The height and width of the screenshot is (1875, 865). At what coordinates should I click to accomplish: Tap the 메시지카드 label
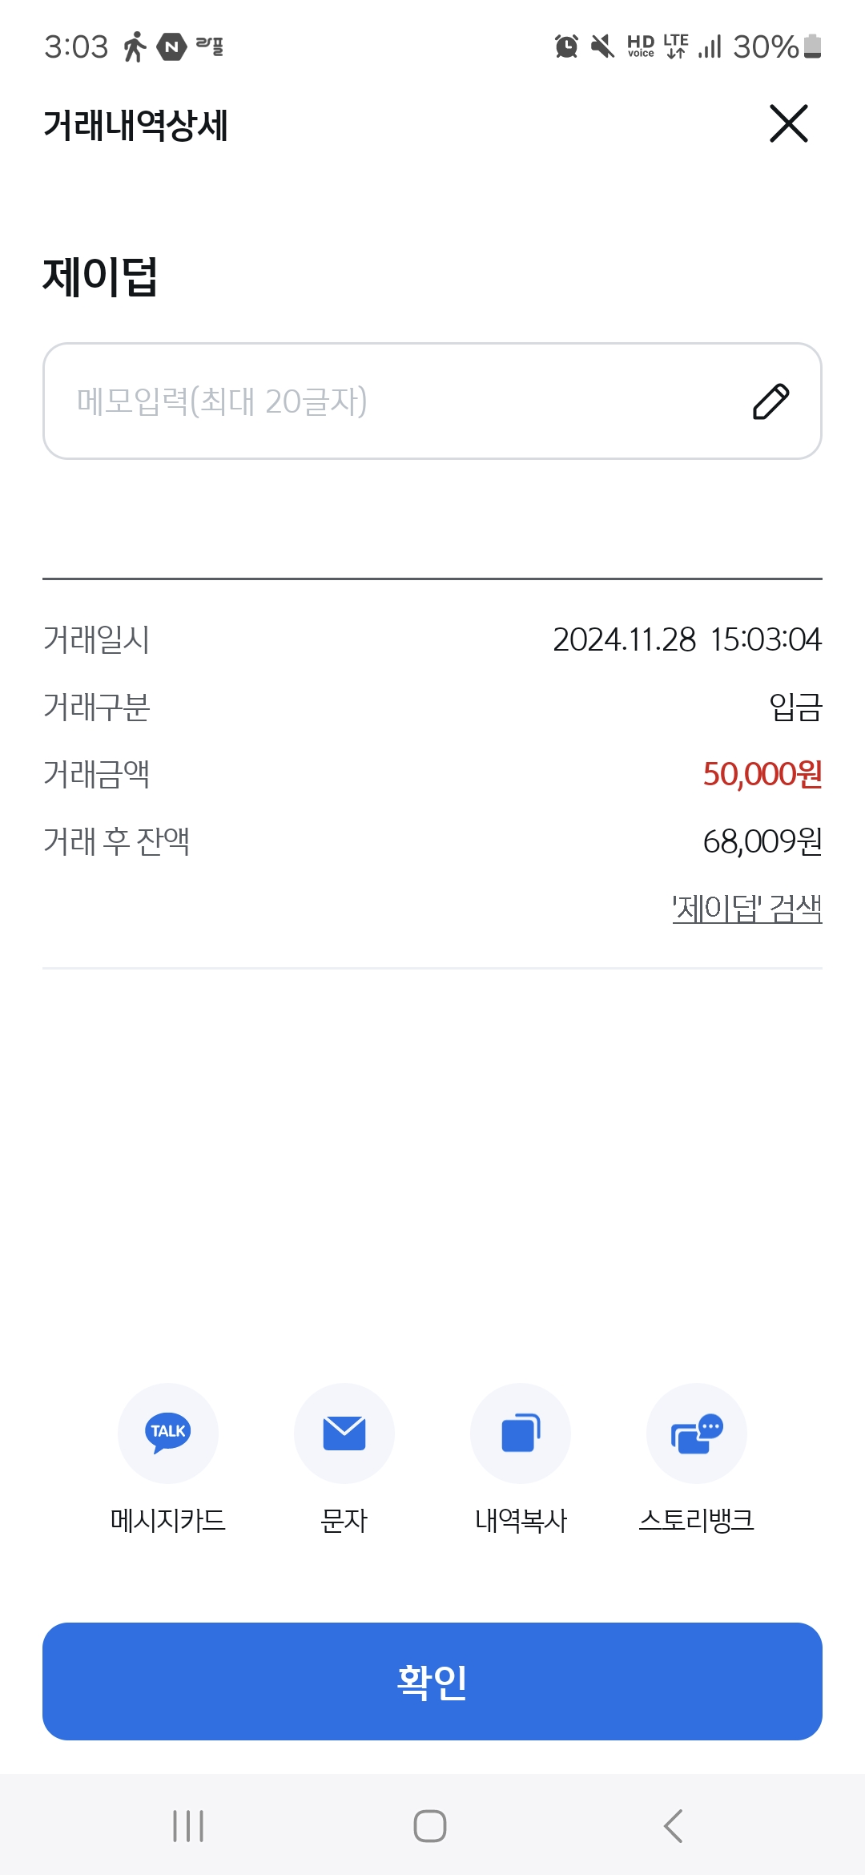(x=168, y=1520)
